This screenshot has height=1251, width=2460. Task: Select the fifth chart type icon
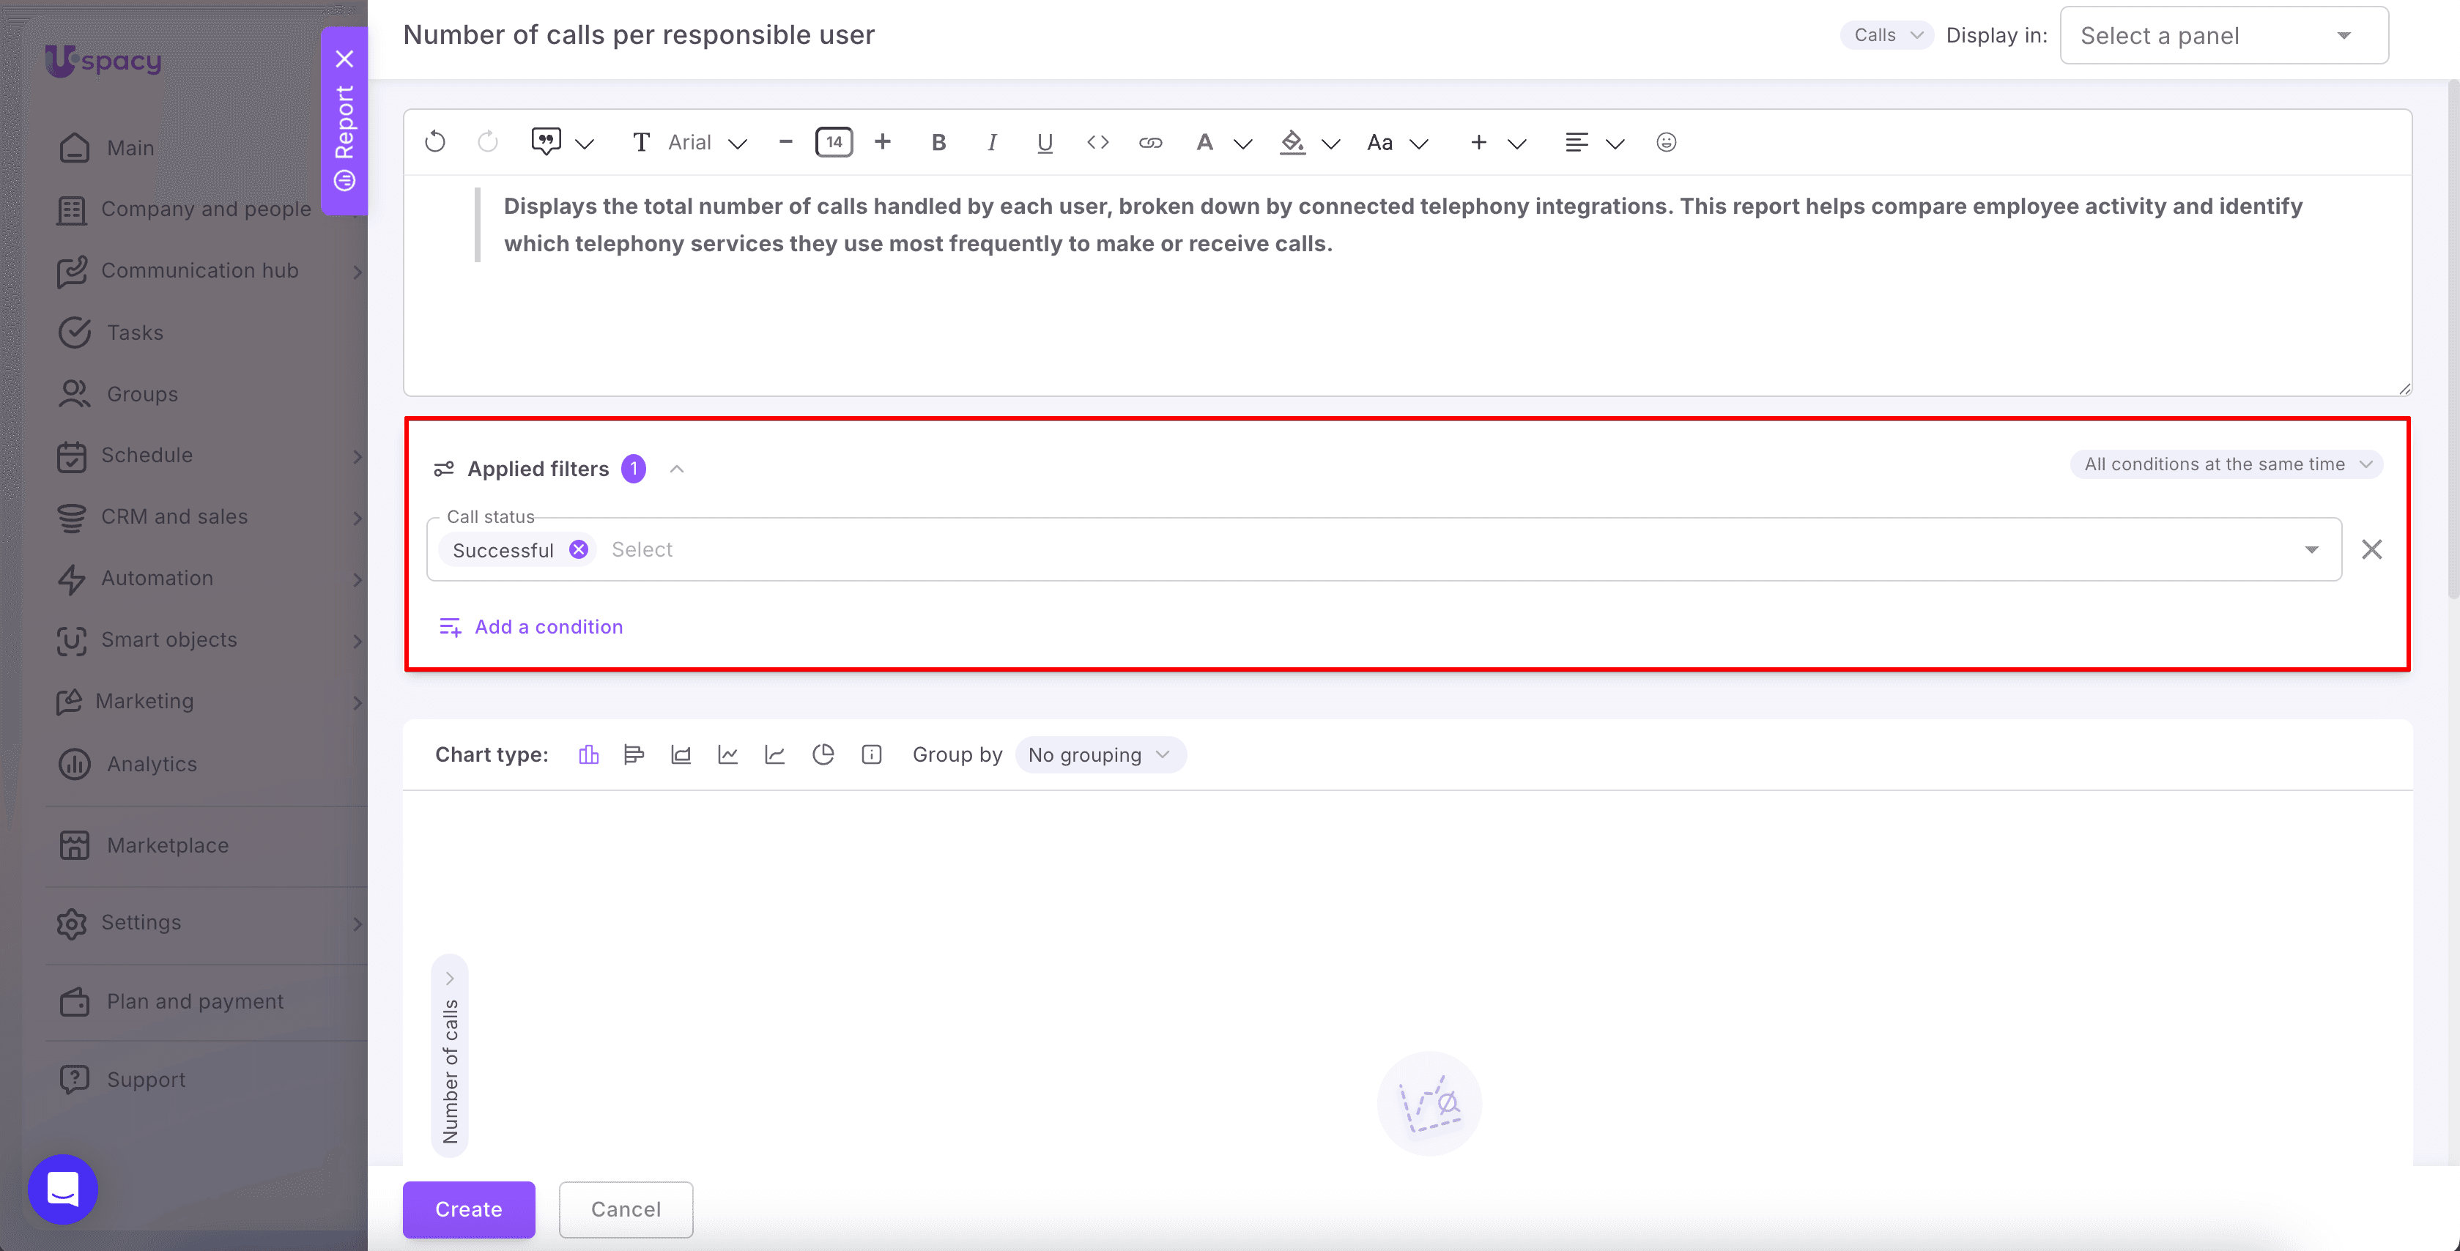(x=774, y=754)
